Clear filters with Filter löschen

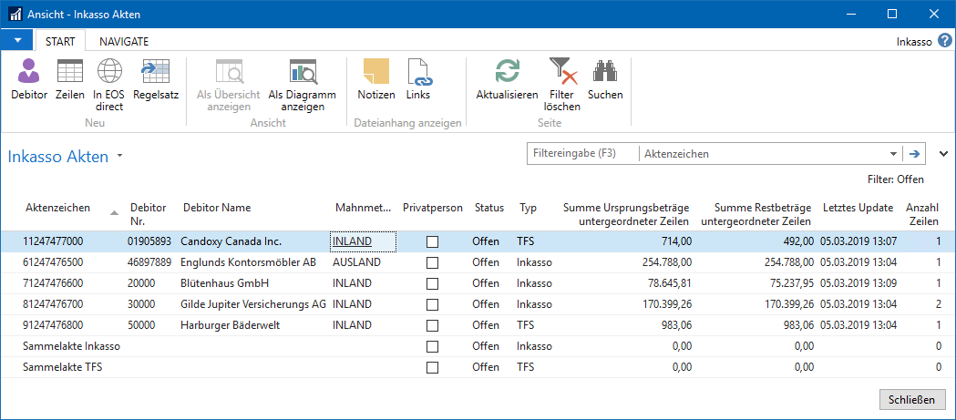coord(561,71)
